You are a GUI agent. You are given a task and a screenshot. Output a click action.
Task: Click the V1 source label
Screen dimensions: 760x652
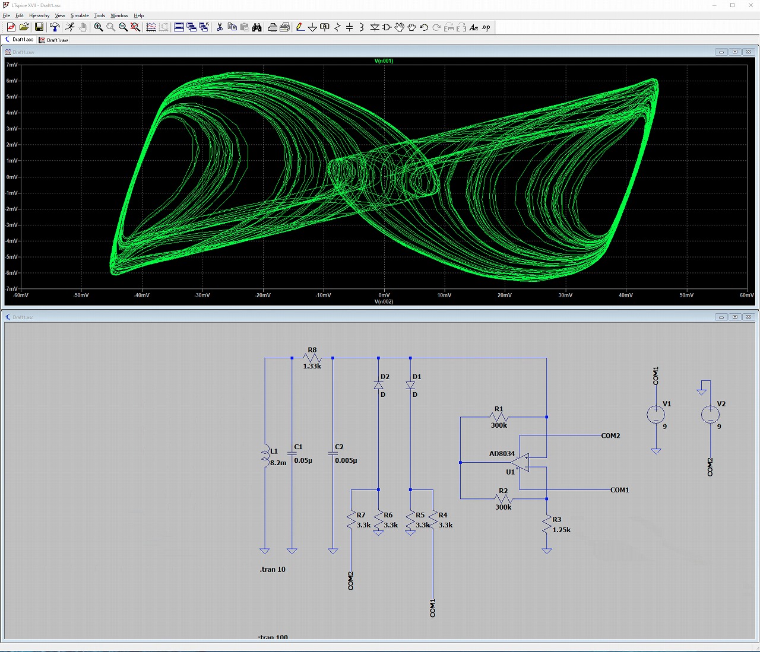click(667, 404)
